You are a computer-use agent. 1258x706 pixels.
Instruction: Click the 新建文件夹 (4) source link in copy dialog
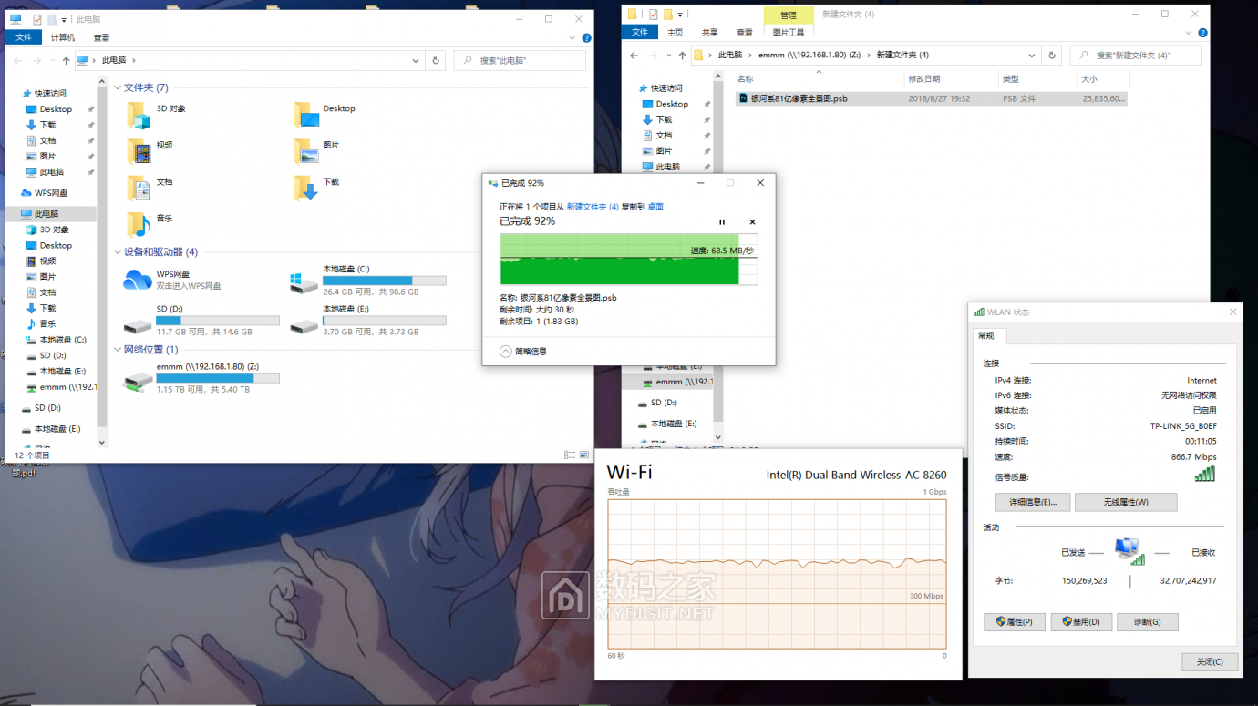click(593, 207)
